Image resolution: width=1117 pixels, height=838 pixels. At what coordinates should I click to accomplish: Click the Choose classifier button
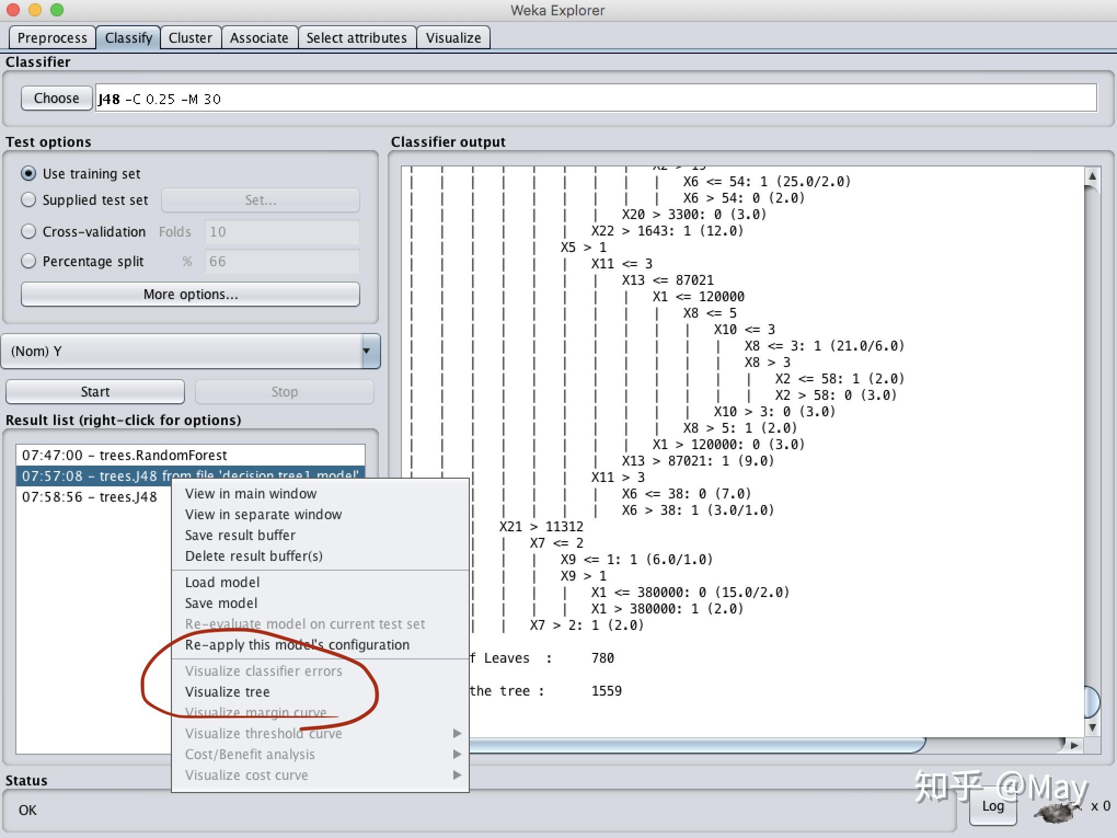tap(56, 98)
